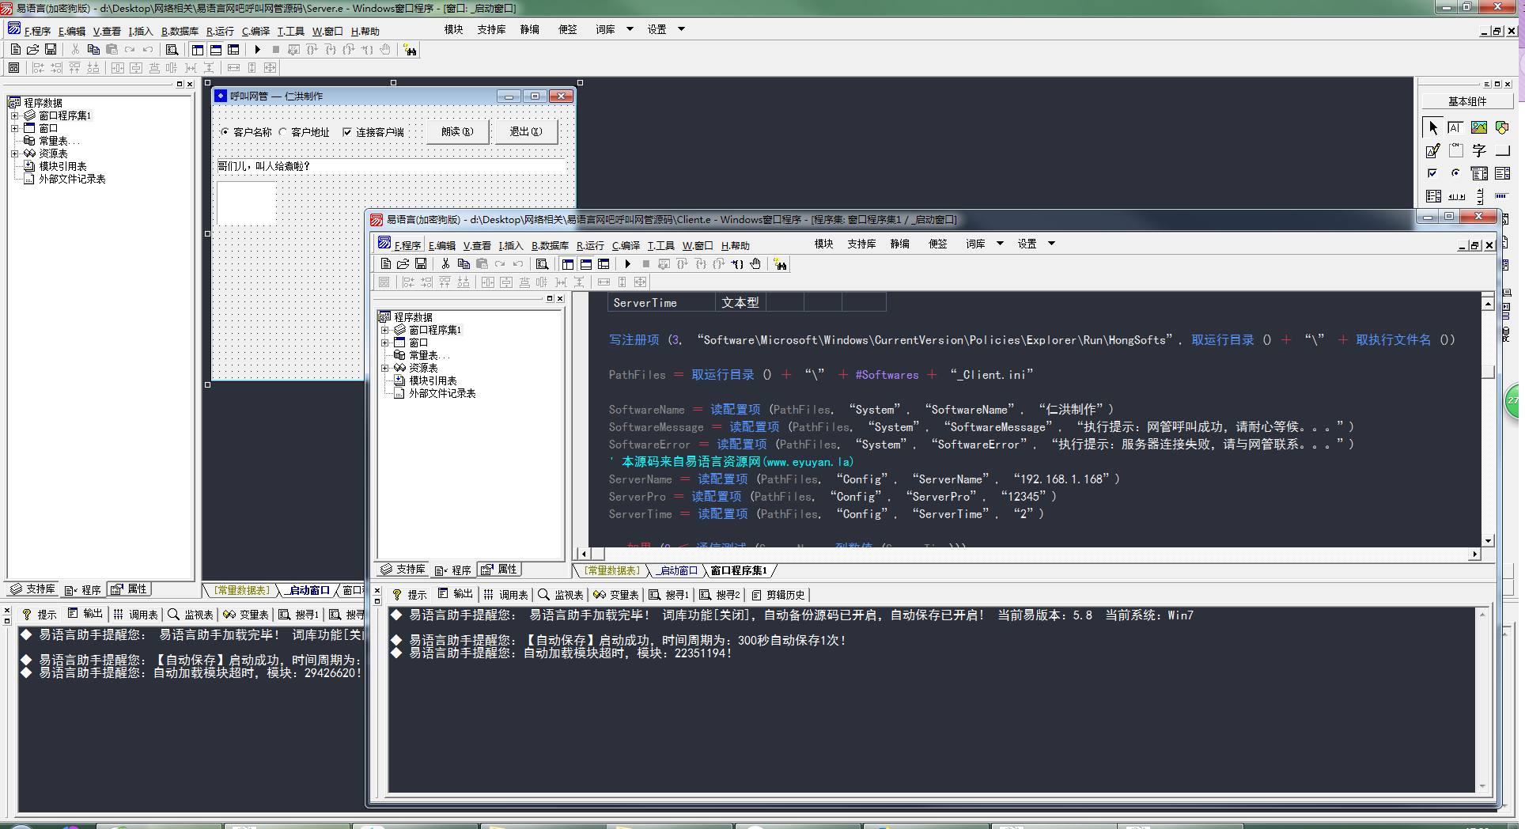Click find binoculars icon in Client window toolbar
The image size is (1525, 829).
tap(780, 264)
